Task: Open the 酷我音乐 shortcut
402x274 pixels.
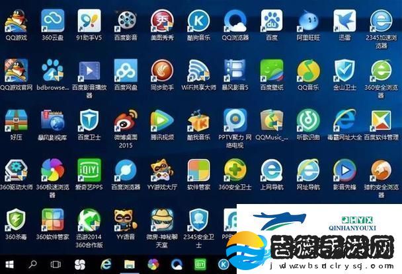Action: tap(199, 120)
